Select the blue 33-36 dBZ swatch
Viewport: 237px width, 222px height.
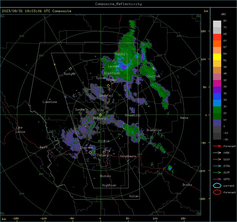217,97
